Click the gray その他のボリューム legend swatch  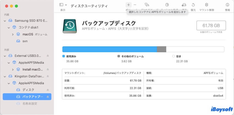click(x=119, y=56)
